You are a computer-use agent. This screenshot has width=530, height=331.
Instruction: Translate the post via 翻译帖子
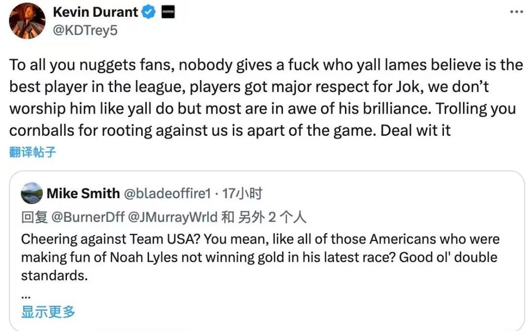pyautogui.click(x=32, y=152)
